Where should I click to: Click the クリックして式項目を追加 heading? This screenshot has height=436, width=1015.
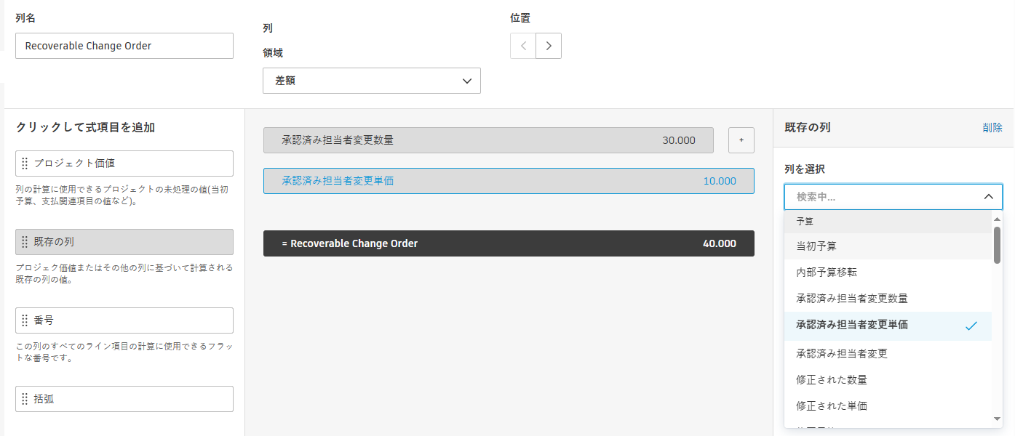point(85,127)
